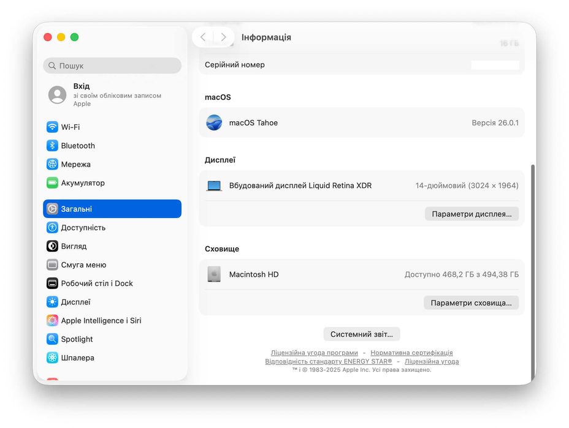Open Відповідність стандарту ENERGY STAR link
The height and width of the screenshot is (428, 569).
pos(329,361)
